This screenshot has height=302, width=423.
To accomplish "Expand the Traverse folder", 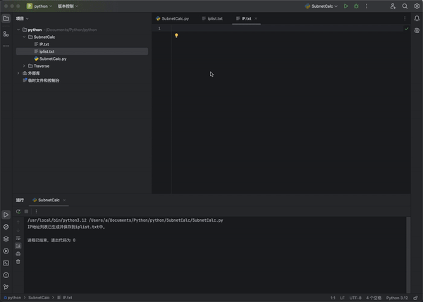I will pyautogui.click(x=24, y=66).
